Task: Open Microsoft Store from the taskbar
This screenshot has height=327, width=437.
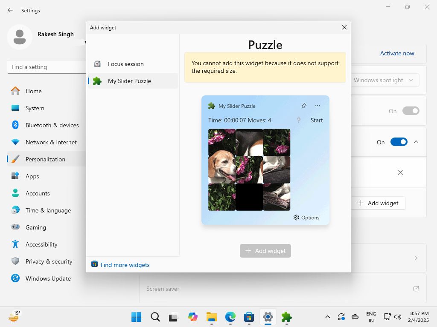Action: point(249,317)
